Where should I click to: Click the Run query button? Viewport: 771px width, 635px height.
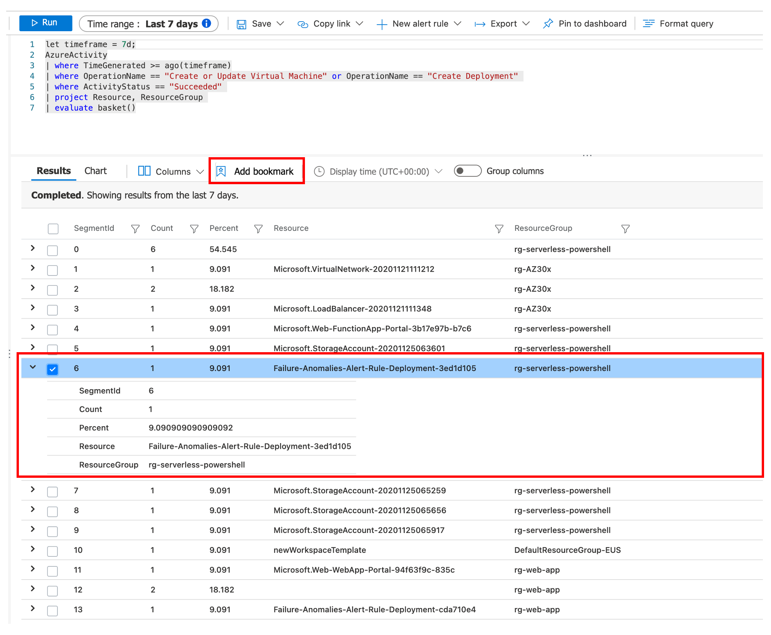point(45,23)
